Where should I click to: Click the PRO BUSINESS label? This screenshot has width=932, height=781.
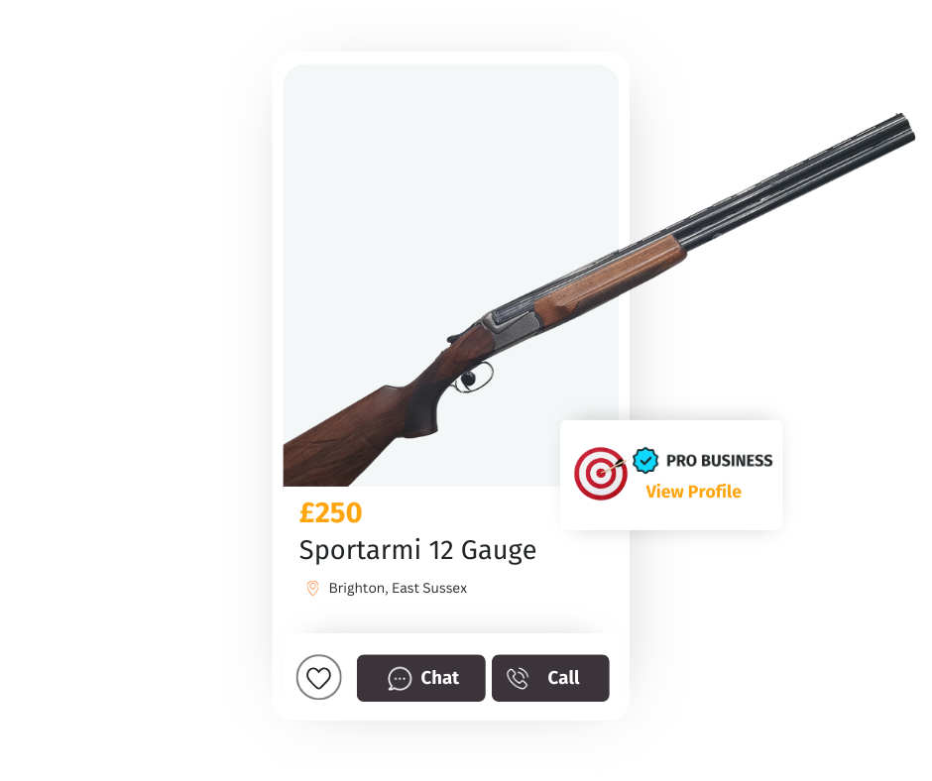[719, 461]
